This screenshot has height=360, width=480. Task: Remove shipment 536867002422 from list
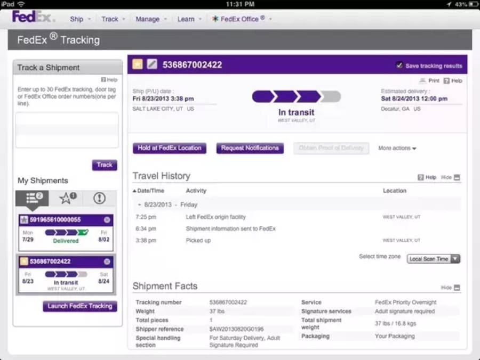click(107, 261)
